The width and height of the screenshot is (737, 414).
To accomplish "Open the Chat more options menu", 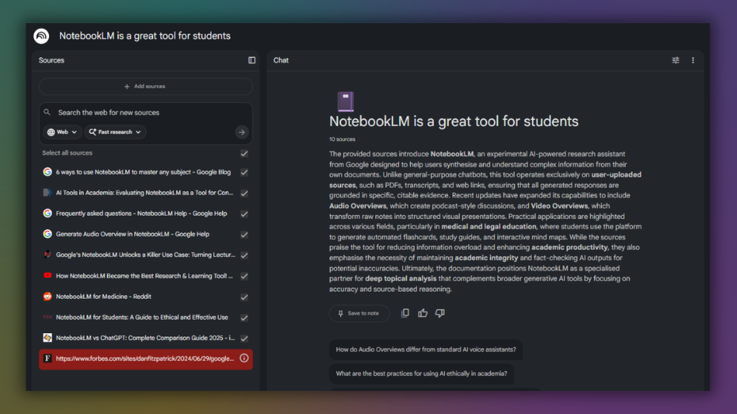I will (x=693, y=60).
